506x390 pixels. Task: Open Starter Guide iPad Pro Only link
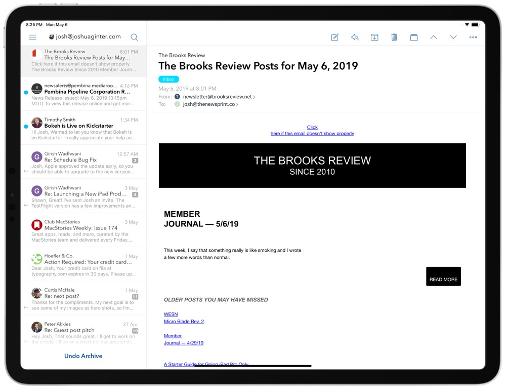tap(206, 364)
